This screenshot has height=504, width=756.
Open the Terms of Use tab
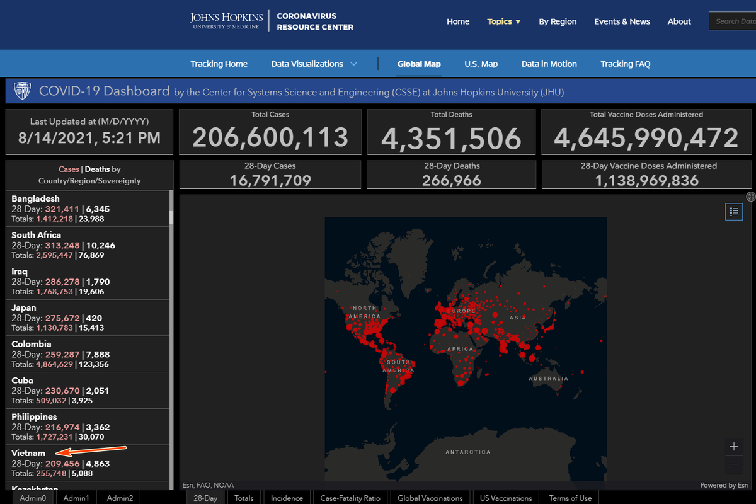570,498
